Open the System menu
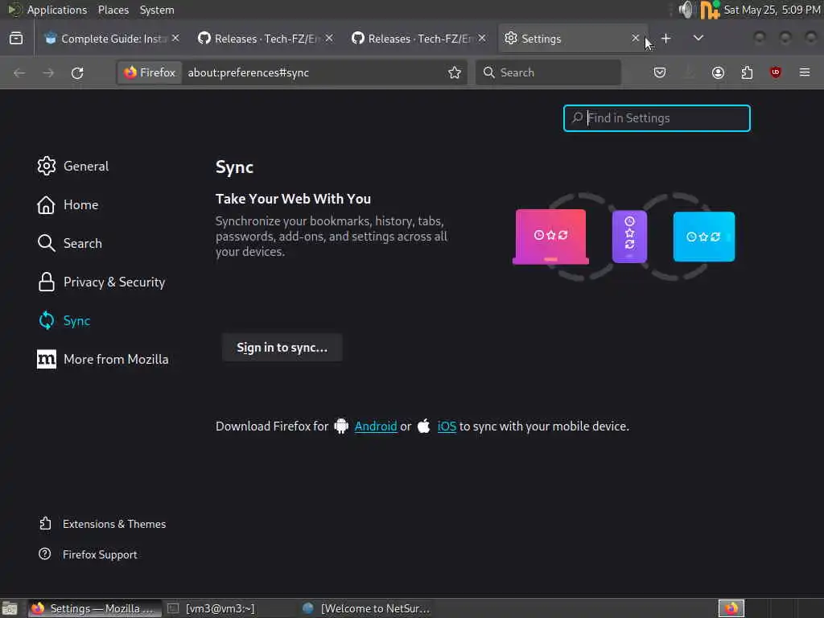The height and width of the screenshot is (618, 824). pyautogui.click(x=157, y=10)
